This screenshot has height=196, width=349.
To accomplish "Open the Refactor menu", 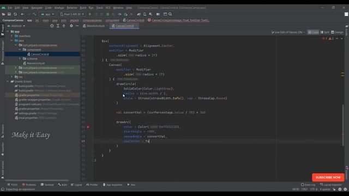I will (72, 8).
